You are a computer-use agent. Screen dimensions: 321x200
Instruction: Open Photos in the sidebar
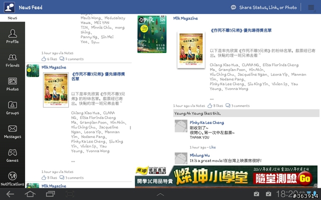point(13,84)
